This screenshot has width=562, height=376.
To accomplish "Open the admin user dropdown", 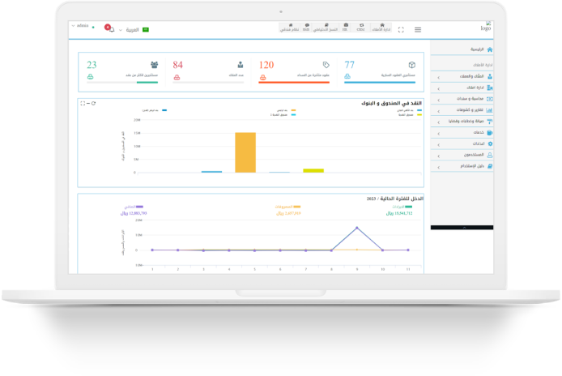I will [80, 26].
